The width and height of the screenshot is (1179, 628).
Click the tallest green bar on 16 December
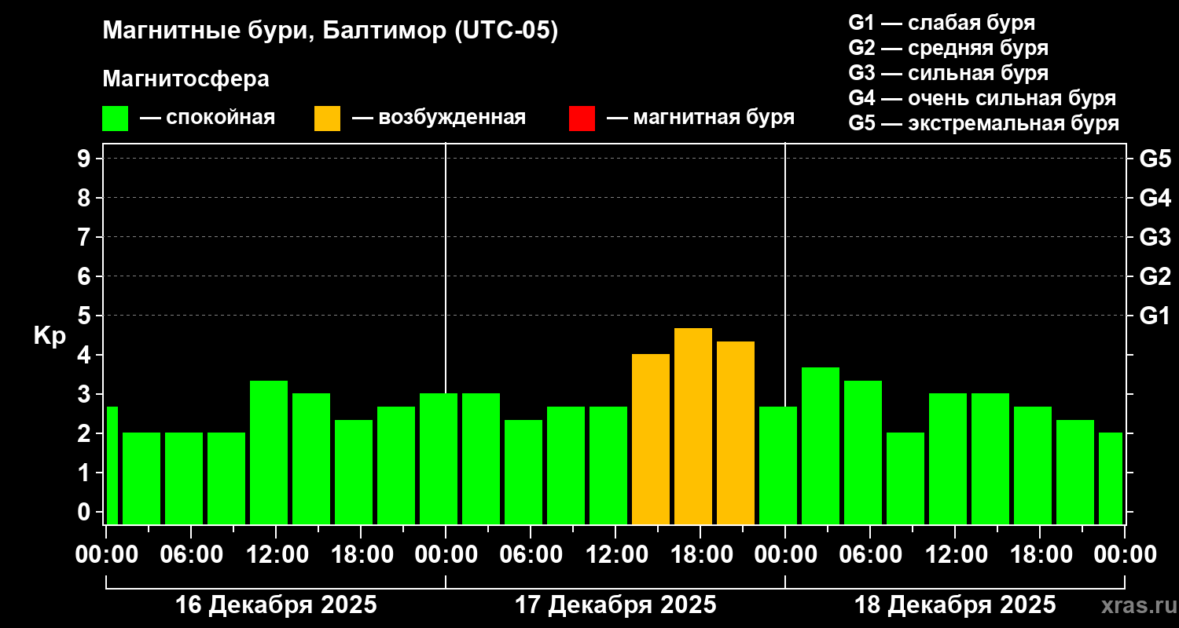(x=269, y=452)
